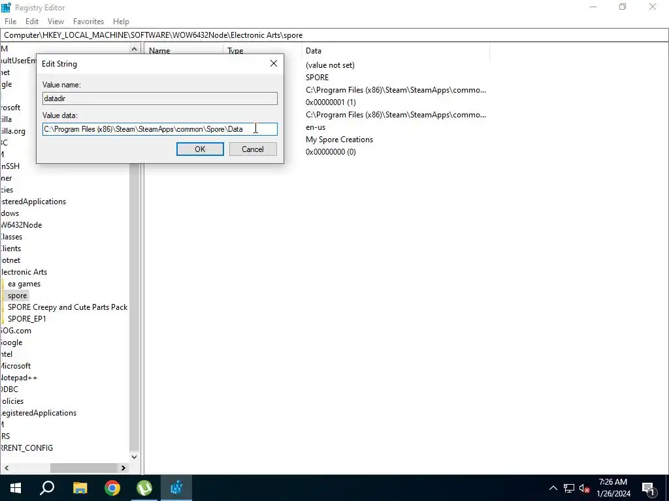Select the ODBC tree item
Viewport: 669px width, 501px height.
[9, 389]
